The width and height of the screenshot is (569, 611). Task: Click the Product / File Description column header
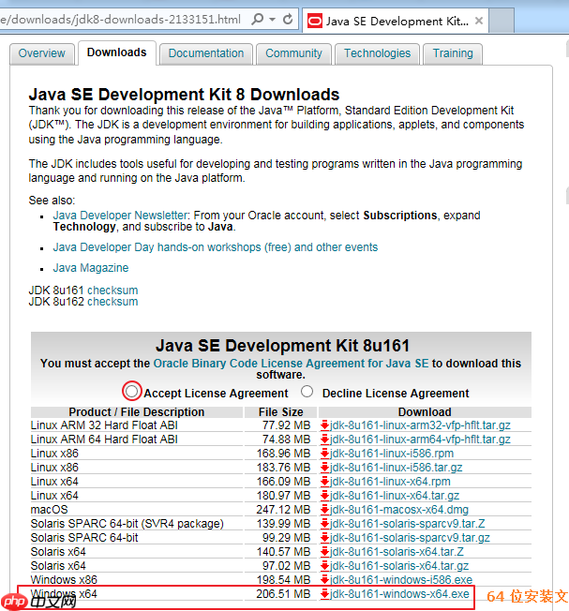pyautogui.click(x=137, y=412)
